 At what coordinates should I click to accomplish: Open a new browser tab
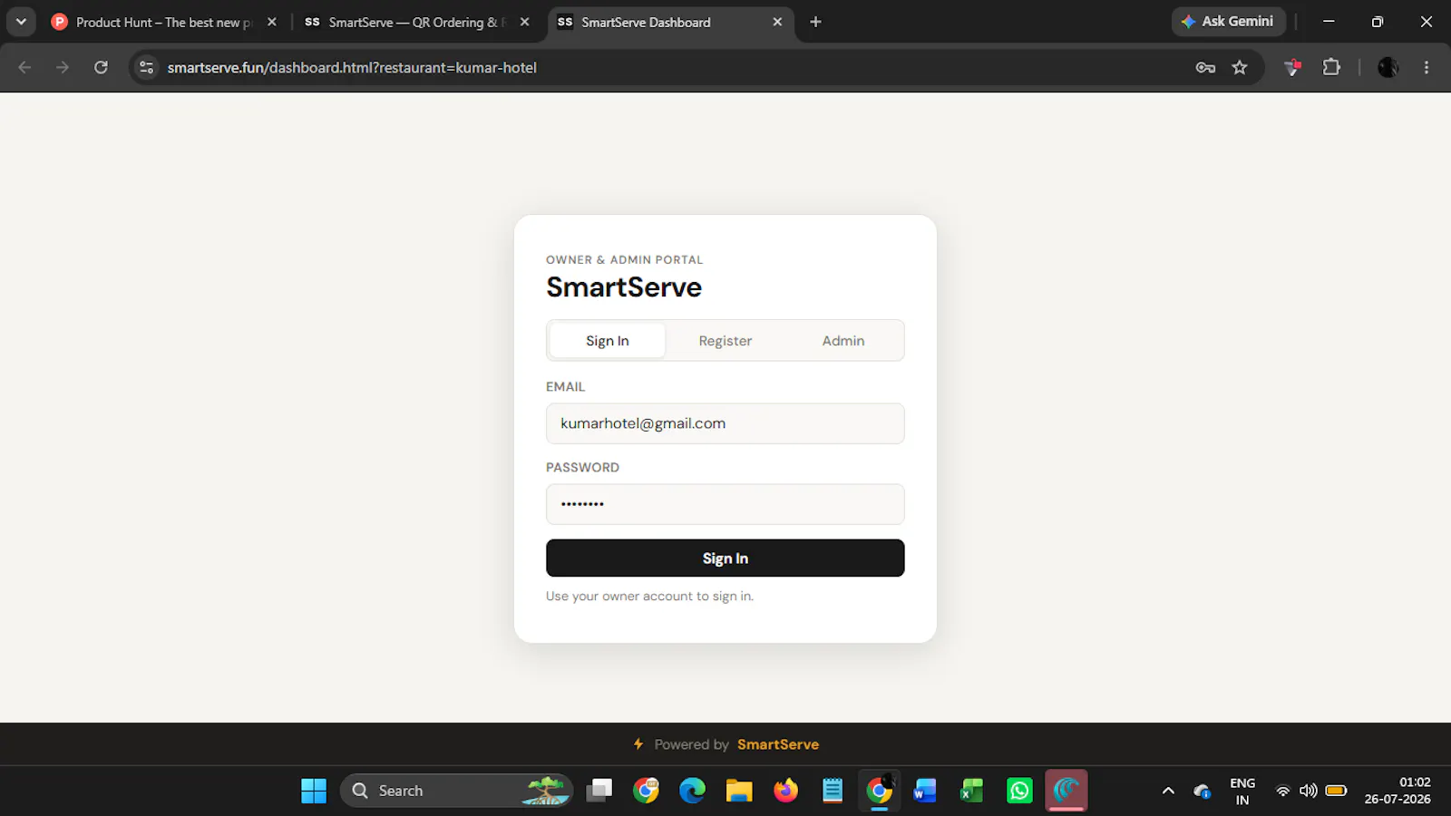coord(815,22)
